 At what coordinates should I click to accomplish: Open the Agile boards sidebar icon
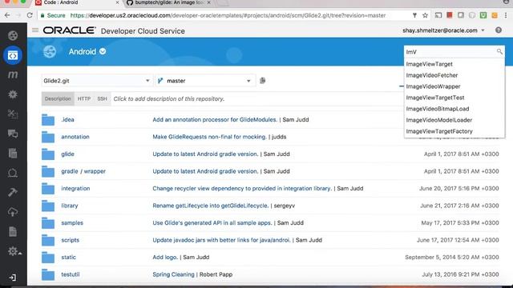pos(13,153)
